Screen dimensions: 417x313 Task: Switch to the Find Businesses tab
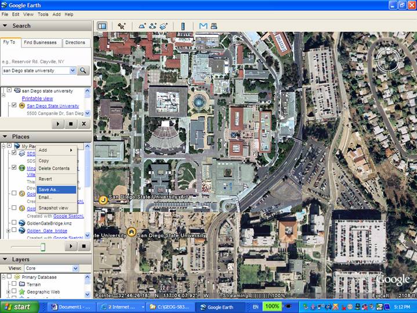click(x=40, y=42)
